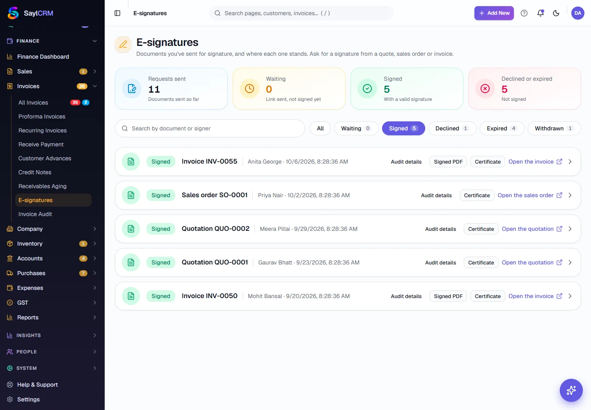The height and width of the screenshot is (410, 591).
Task: Filter by the Waiting tab
Action: click(x=356, y=128)
